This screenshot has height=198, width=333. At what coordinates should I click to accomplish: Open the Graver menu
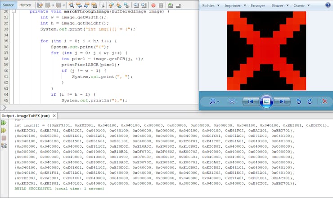tap(279, 5)
